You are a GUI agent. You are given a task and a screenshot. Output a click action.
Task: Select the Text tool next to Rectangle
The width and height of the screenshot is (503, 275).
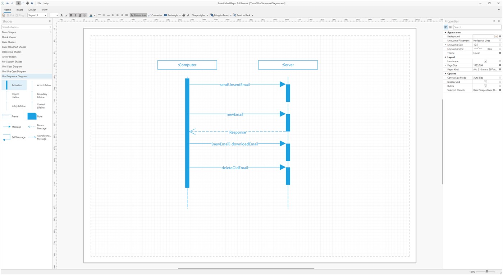click(x=188, y=15)
